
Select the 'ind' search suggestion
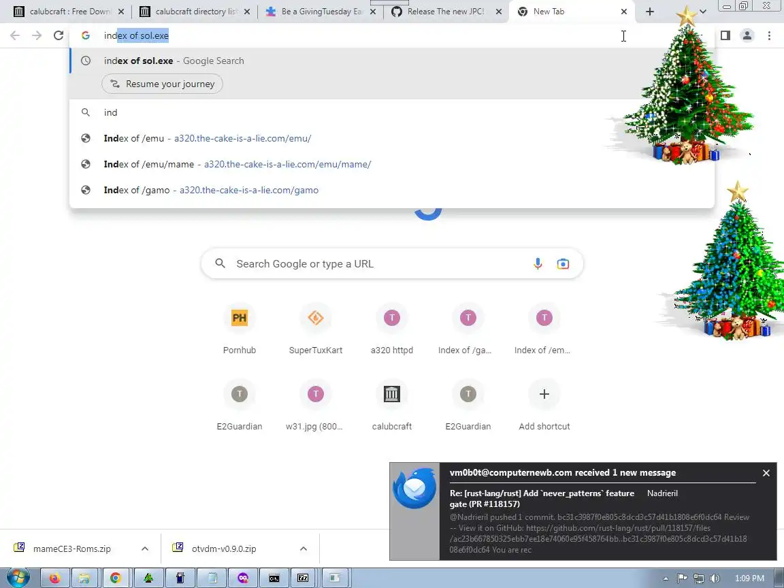pos(391,112)
